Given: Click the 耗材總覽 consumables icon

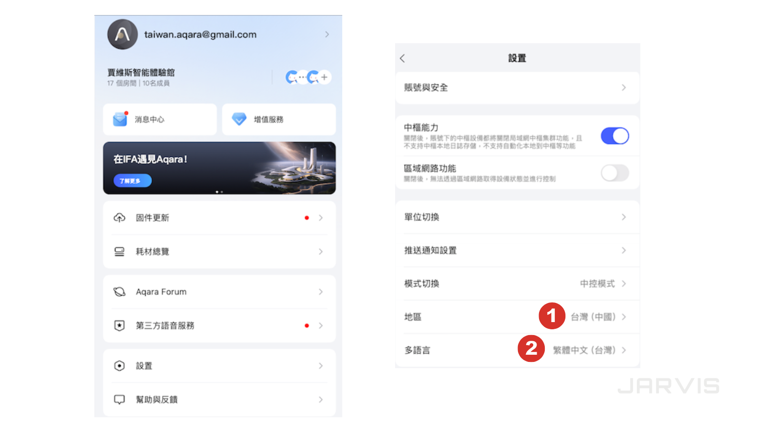Looking at the screenshot, I should [120, 252].
